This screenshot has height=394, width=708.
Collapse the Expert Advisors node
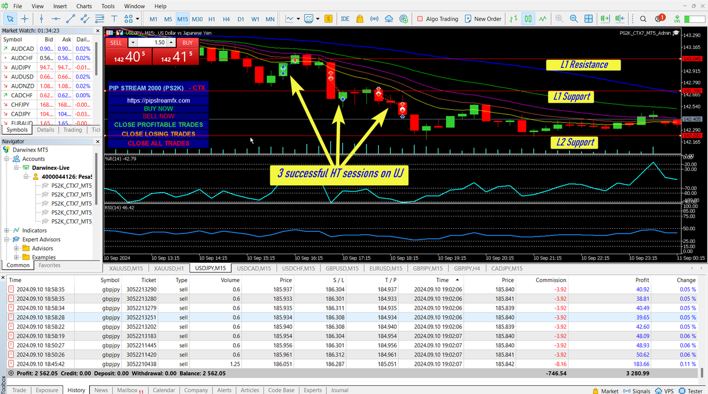6,239
